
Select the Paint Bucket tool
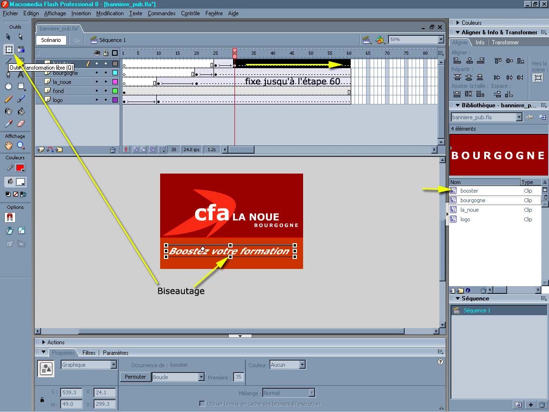pos(21,111)
